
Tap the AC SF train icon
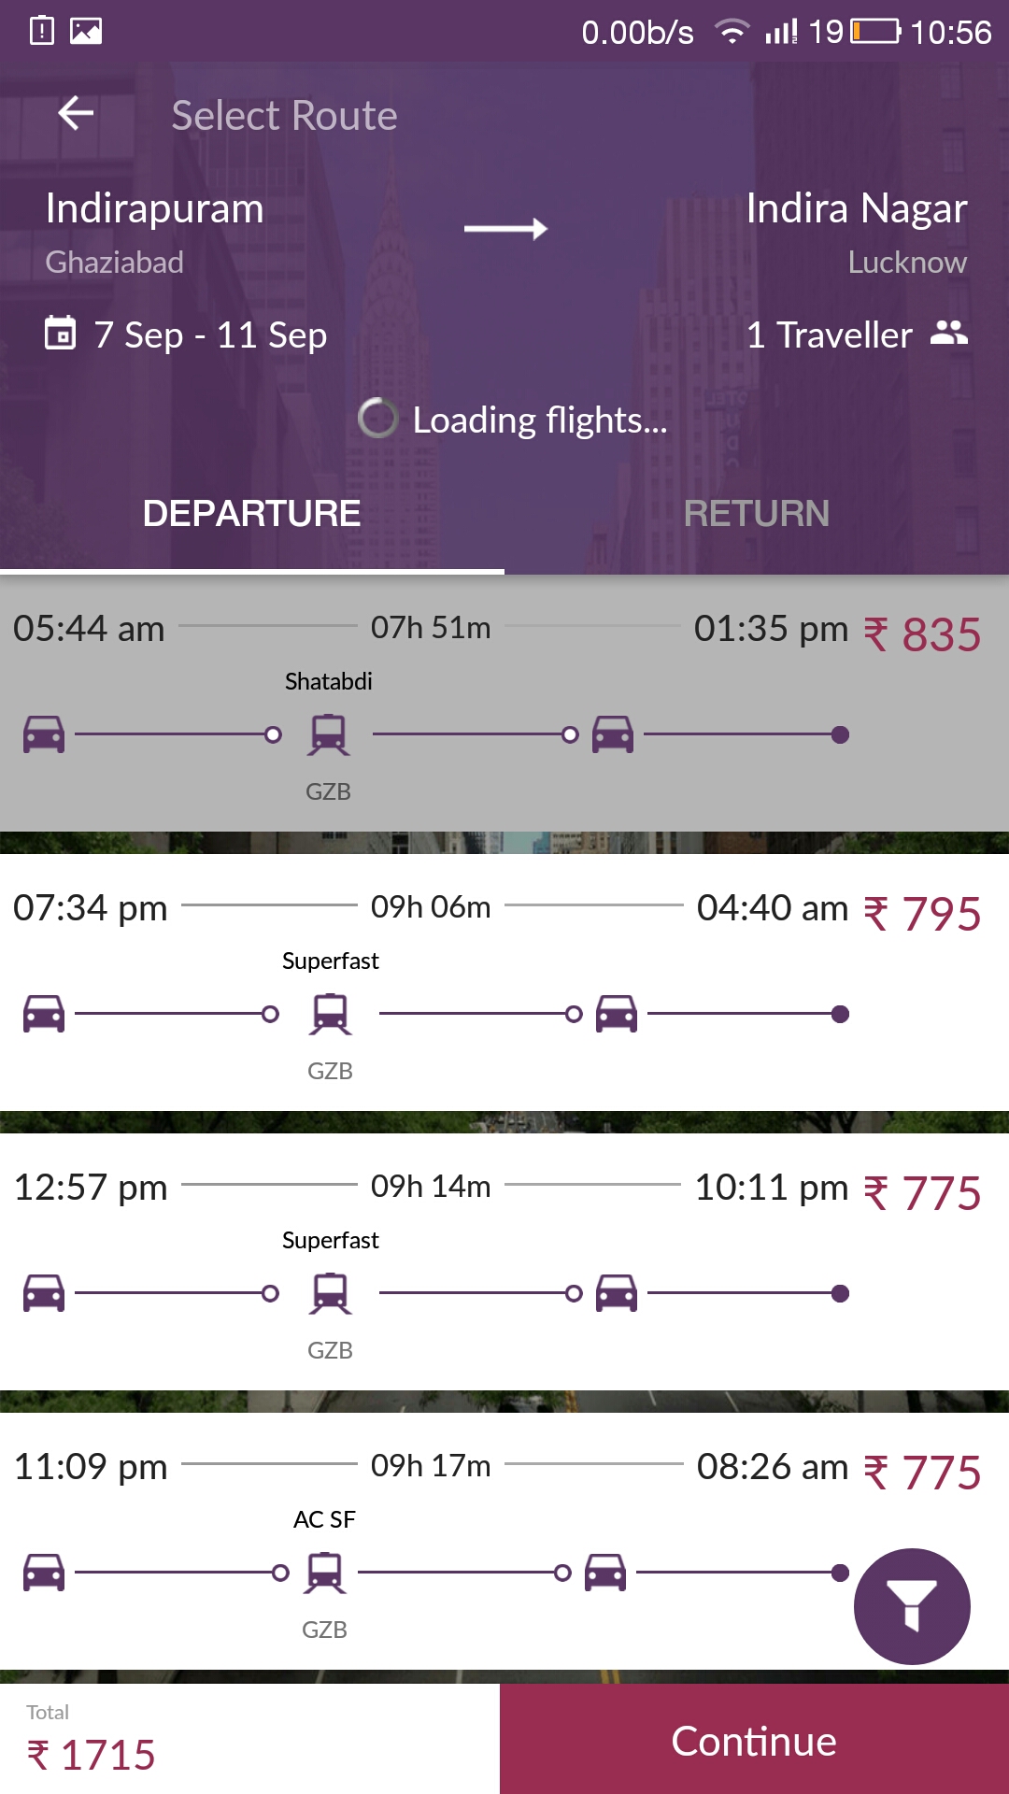click(x=325, y=1573)
